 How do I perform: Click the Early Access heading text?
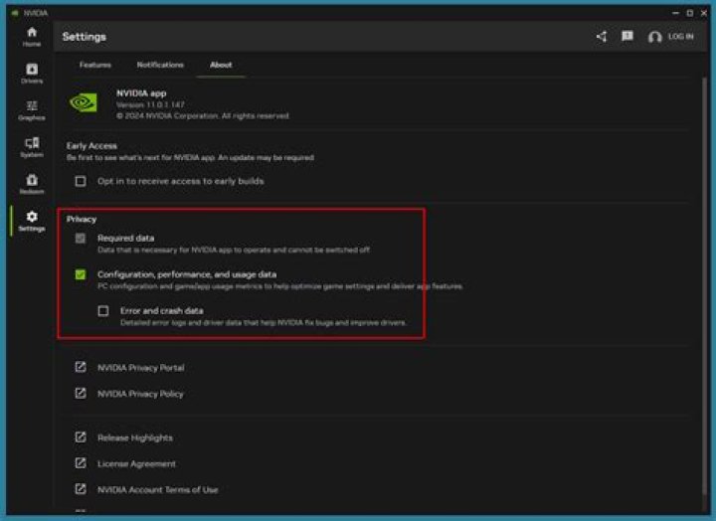point(91,146)
